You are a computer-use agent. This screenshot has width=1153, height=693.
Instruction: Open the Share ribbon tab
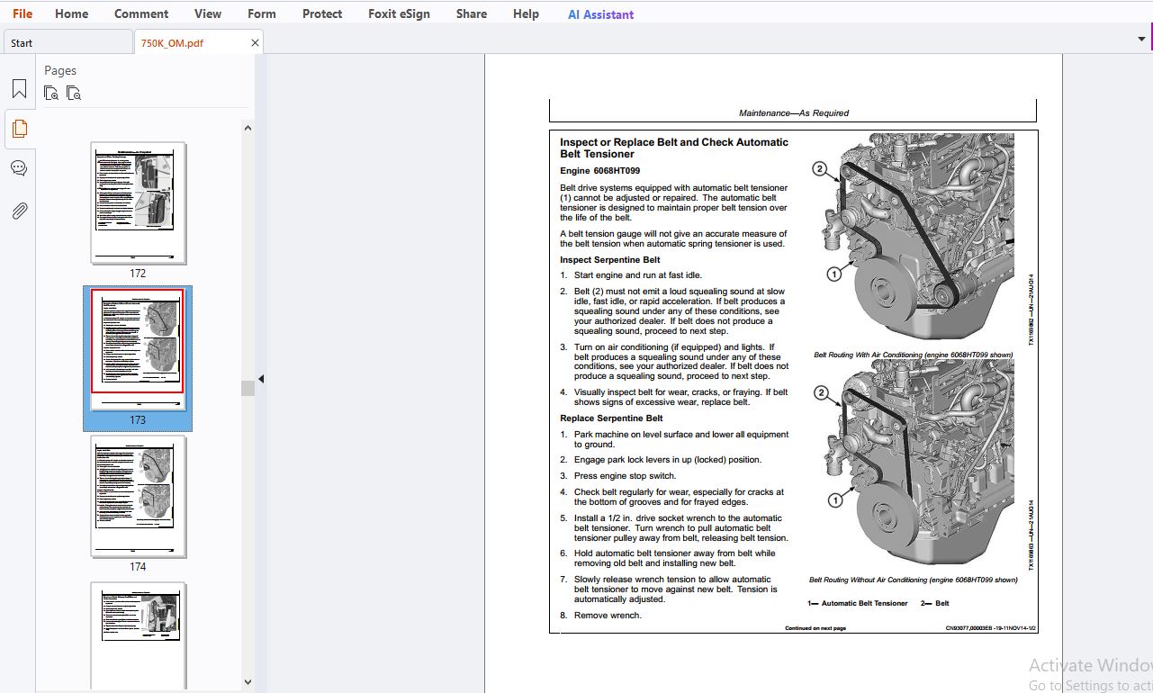coord(472,13)
